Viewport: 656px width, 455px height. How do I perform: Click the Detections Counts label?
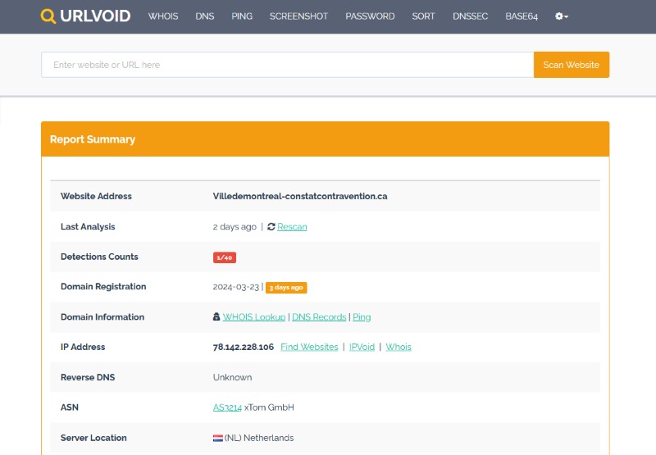tap(99, 257)
